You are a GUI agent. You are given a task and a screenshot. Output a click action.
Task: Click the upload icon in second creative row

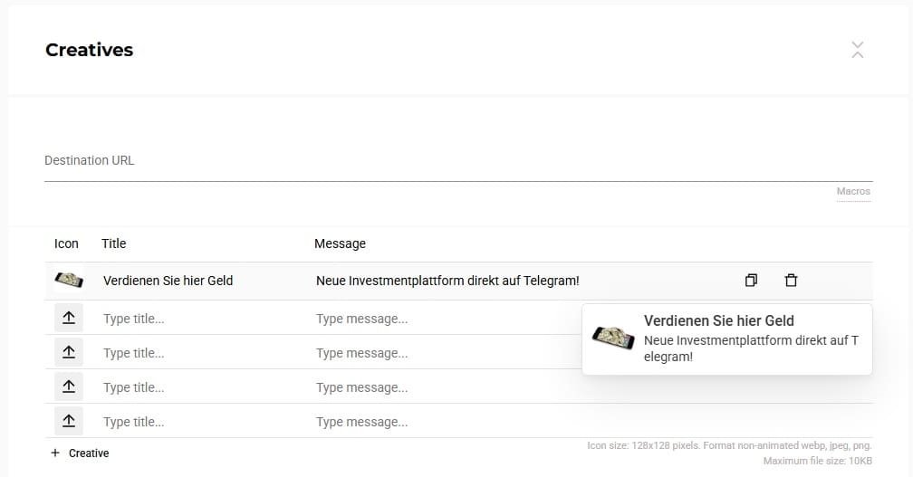pos(69,318)
